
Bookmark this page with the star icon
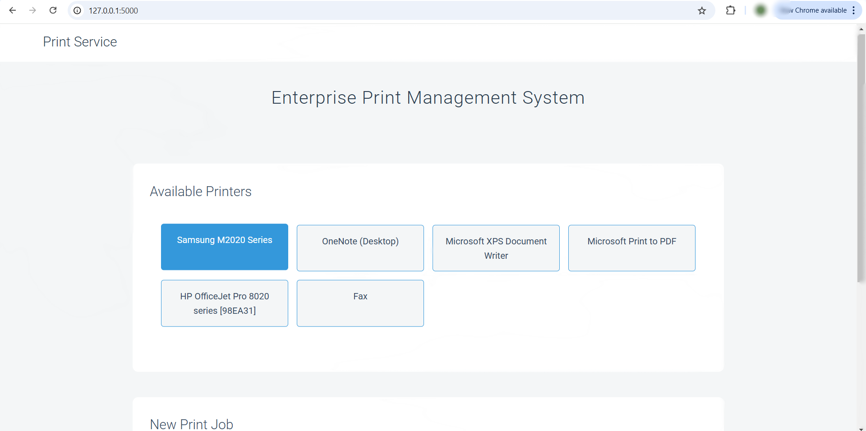702,10
